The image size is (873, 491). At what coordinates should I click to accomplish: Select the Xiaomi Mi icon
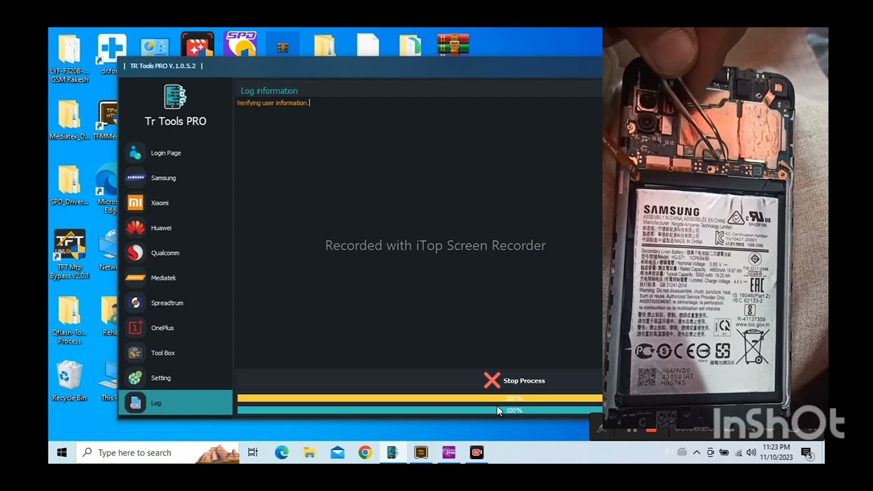pyautogui.click(x=136, y=203)
